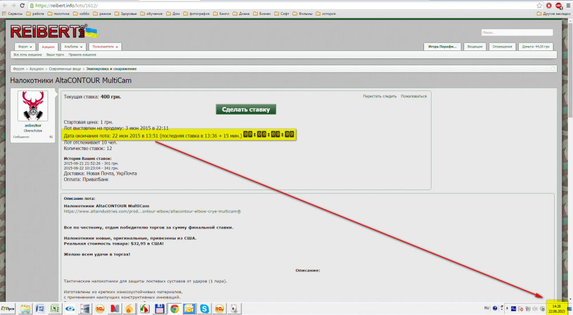Open Skype from the taskbar
Screen dimensions: 573x315
pyautogui.click(x=204, y=309)
